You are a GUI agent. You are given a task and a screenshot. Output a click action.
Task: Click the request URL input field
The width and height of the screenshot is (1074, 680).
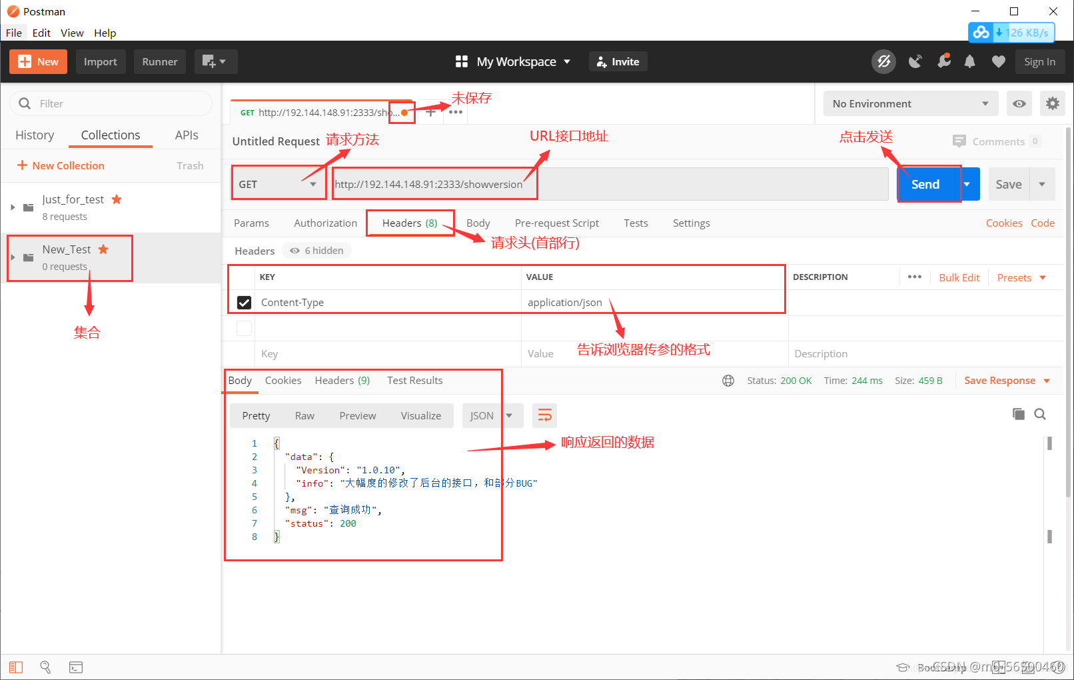point(610,184)
